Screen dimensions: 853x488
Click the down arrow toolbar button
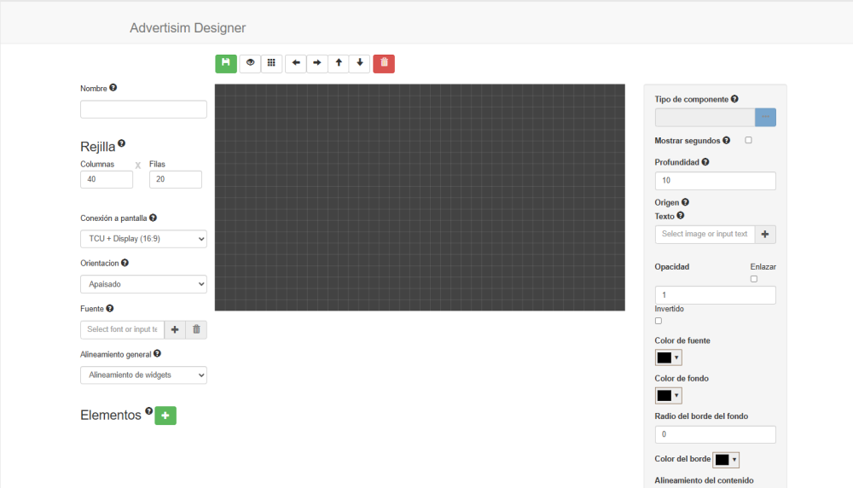point(360,63)
